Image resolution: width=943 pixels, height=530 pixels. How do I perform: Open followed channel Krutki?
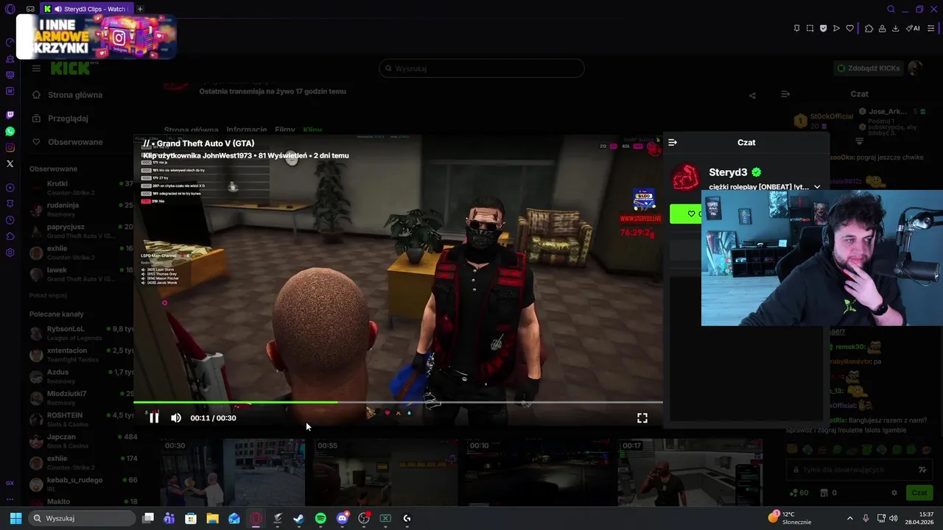(81, 188)
